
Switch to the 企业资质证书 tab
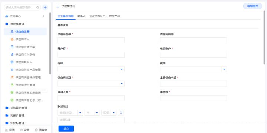97,16
